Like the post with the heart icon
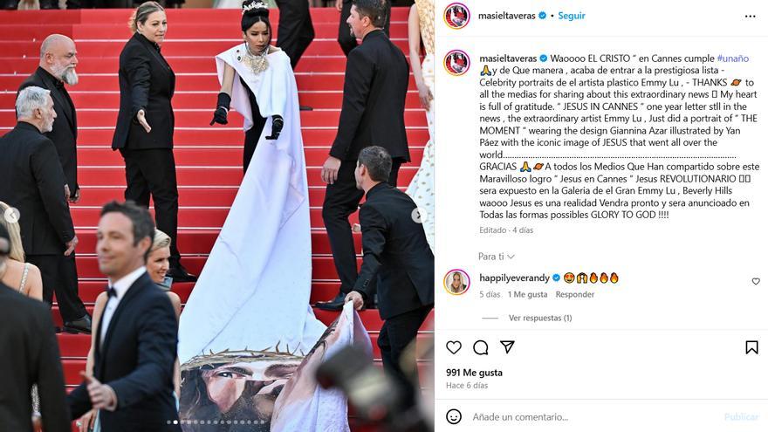Viewport: 768px width, 432px height. coord(454,347)
